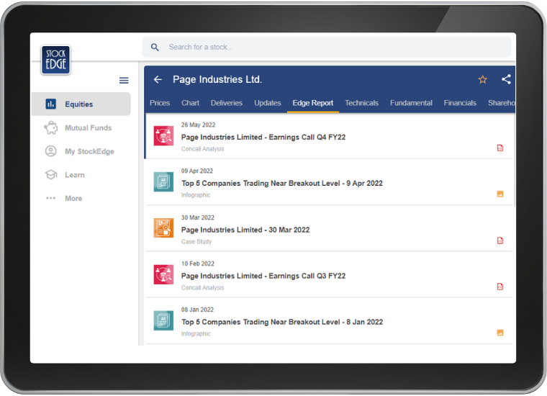Open Top 5 Companies 8 Jan 2022 infographic
Image resolution: width=547 pixels, height=396 pixels.
(329, 321)
